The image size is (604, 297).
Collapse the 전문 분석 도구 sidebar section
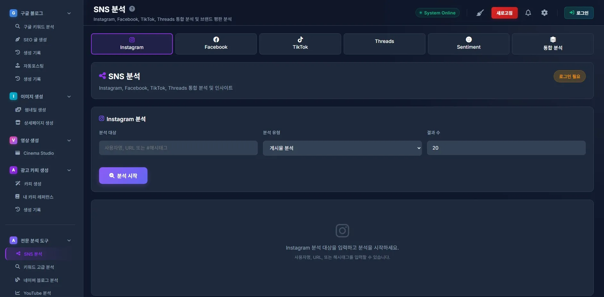tap(69, 241)
